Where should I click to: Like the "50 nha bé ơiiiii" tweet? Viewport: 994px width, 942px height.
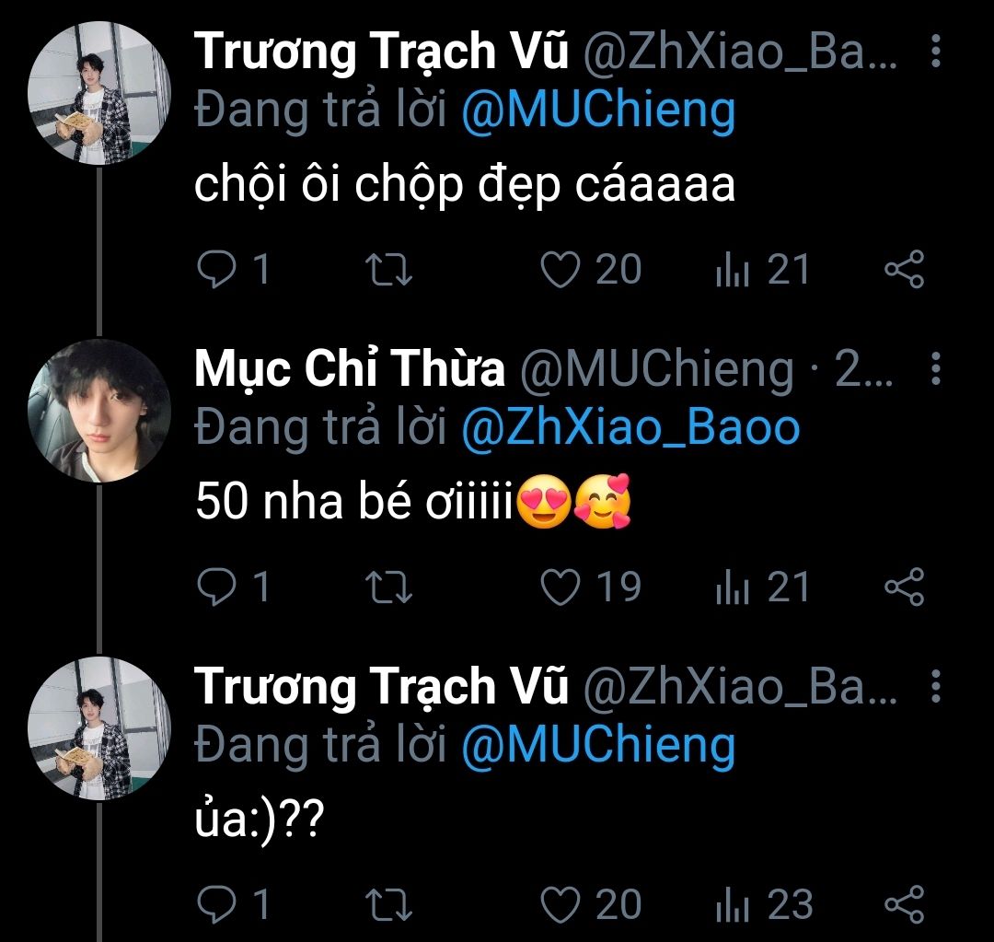click(560, 587)
